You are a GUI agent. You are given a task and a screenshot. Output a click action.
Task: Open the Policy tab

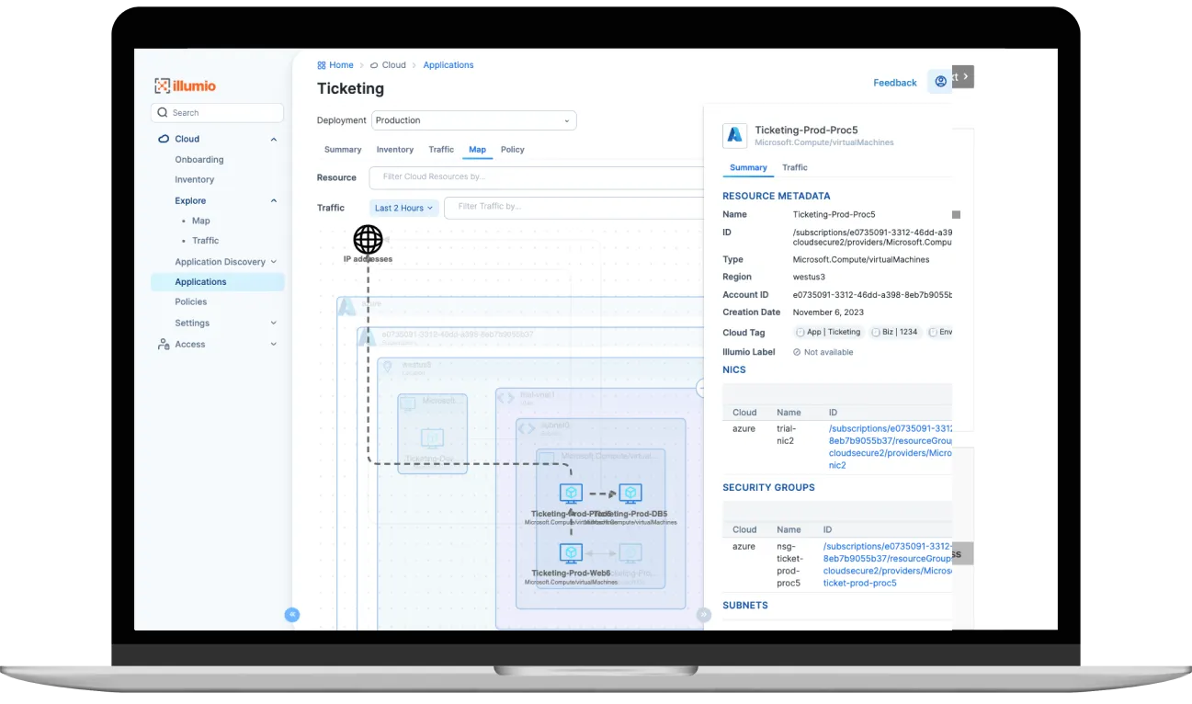click(x=513, y=149)
